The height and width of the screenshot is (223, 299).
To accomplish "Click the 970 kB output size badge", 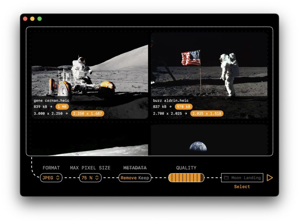I will point(184,107).
